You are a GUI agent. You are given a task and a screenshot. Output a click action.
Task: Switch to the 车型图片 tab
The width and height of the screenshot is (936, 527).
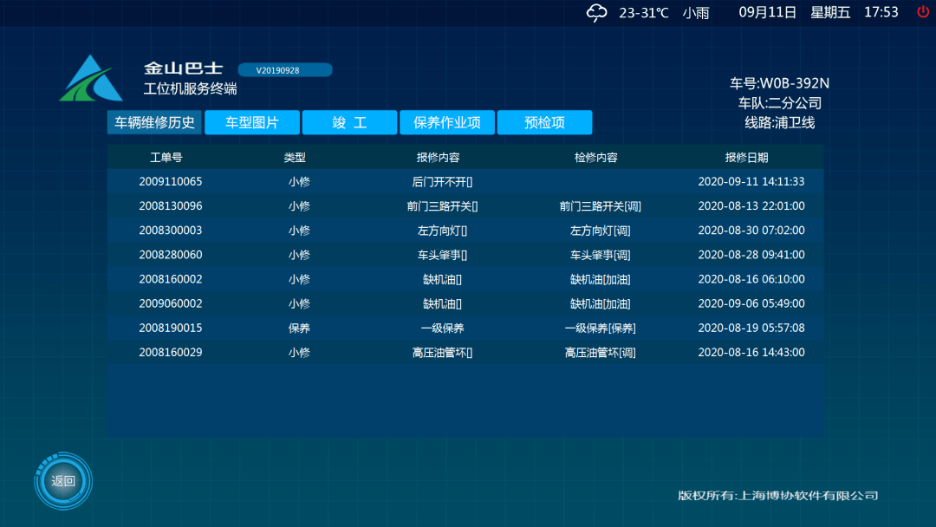tap(250, 122)
